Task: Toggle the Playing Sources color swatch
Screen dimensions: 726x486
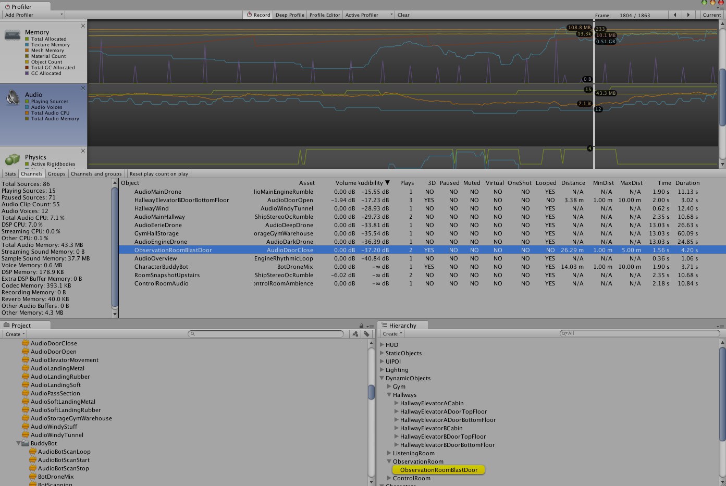Action: point(27,102)
